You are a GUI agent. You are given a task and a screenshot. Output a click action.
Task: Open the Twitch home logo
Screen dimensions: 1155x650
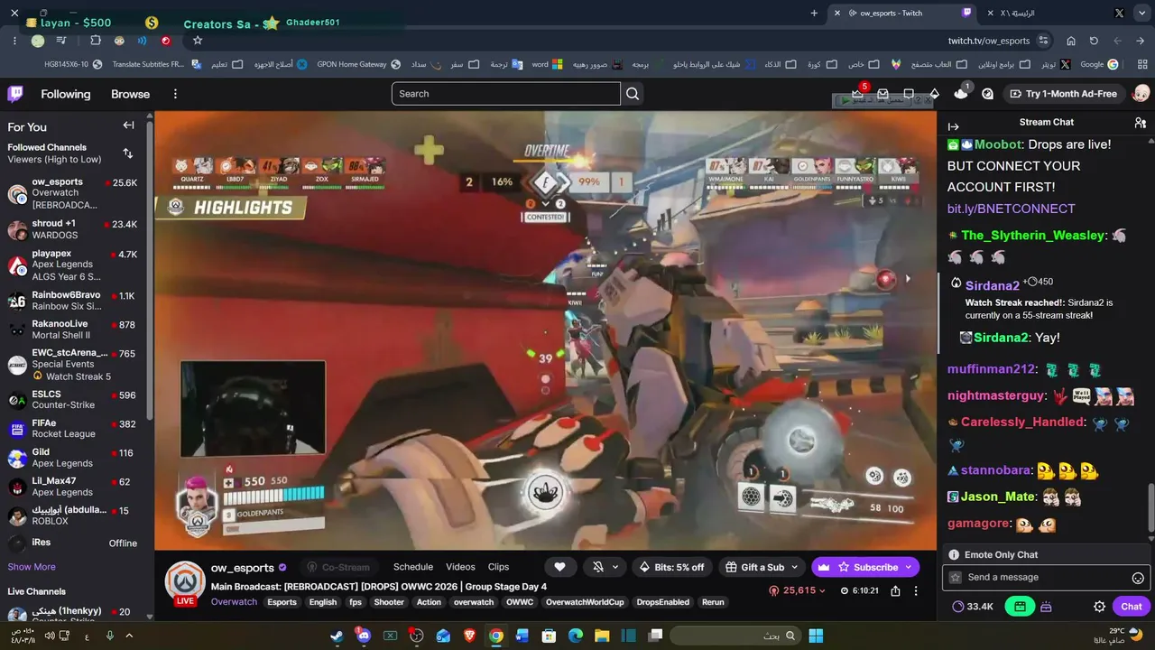pos(15,94)
